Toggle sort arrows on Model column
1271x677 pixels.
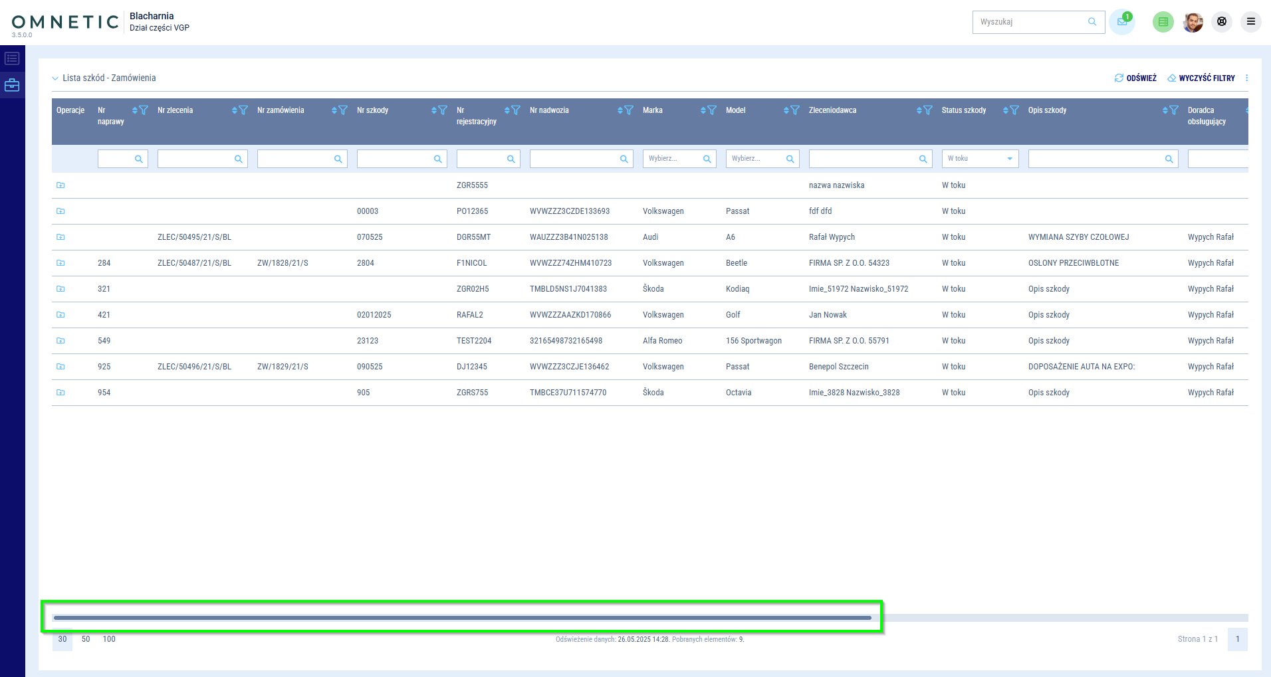786,110
